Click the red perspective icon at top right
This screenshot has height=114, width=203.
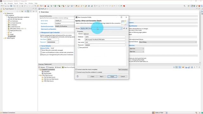pyautogui.click(x=199, y=6)
